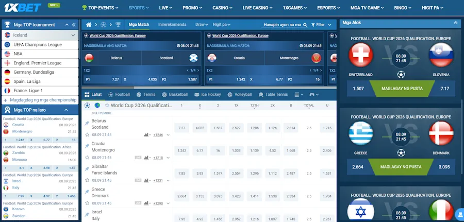
Task: Click the horizontal match carousel scrollbar
Action: click(x=108, y=88)
